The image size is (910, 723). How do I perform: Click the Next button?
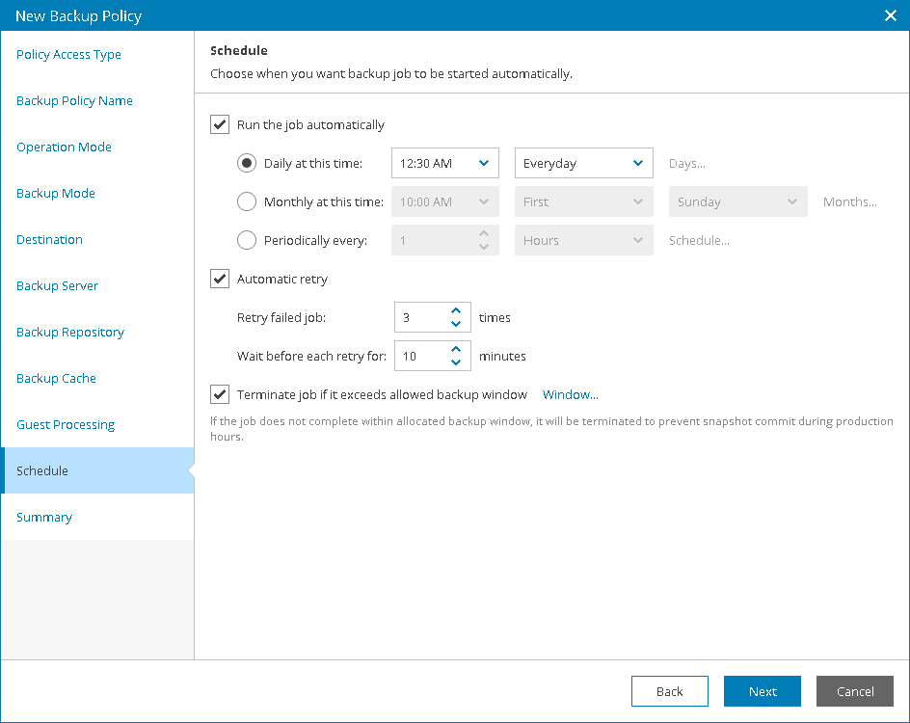tap(763, 691)
